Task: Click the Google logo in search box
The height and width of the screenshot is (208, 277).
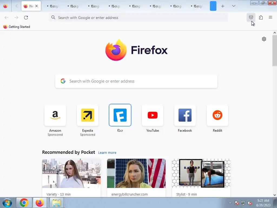Action: click(63, 81)
